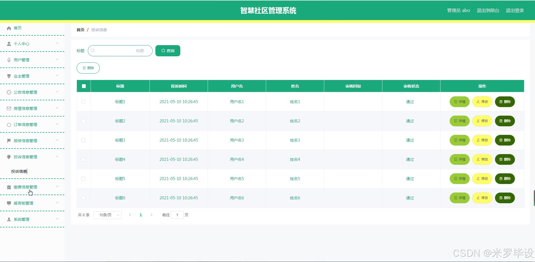Click 删除 for row 标题1
This screenshot has width=535, height=262.
click(505, 102)
